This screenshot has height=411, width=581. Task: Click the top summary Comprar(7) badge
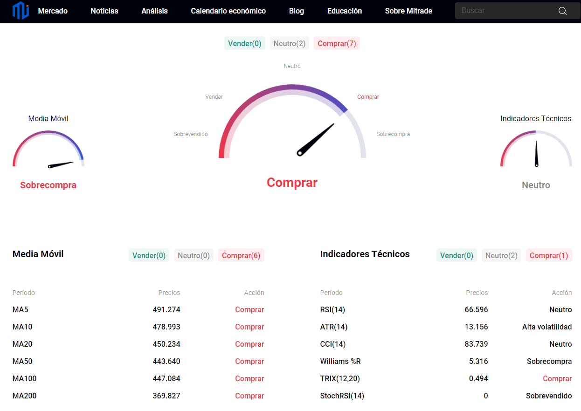coord(337,43)
